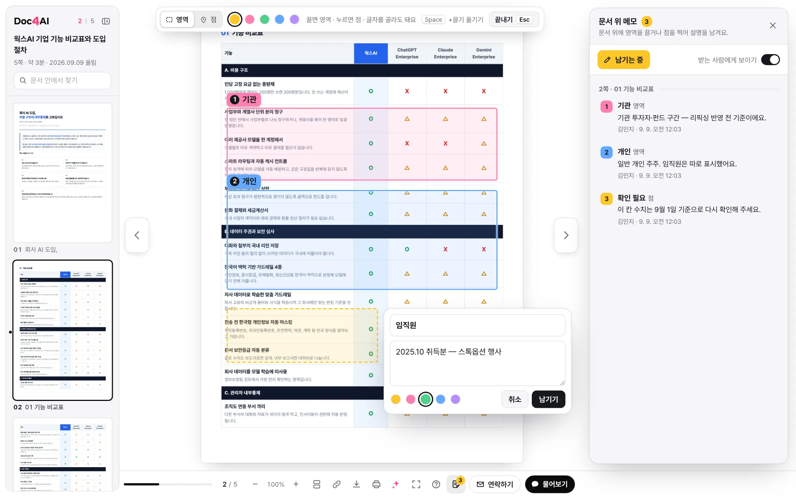This screenshot has width=796, height=497.
Task: Click the document title 웍스AI 기업 기능 비교표와 도입 절차
Action: (x=60, y=44)
